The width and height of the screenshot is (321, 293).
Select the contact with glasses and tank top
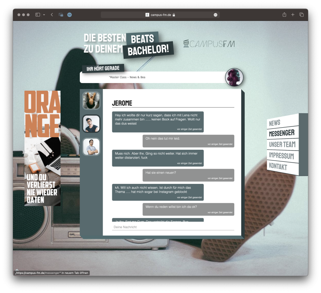[91, 124]
